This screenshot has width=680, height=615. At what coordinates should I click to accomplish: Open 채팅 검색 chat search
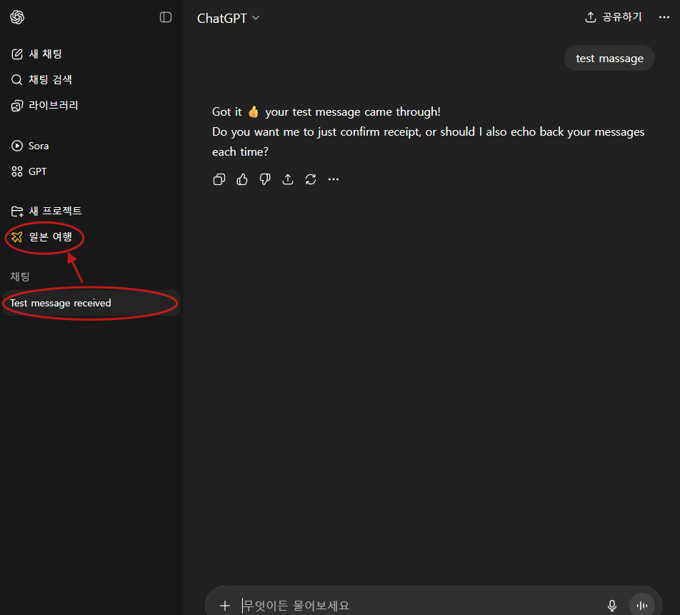point(50,80)
